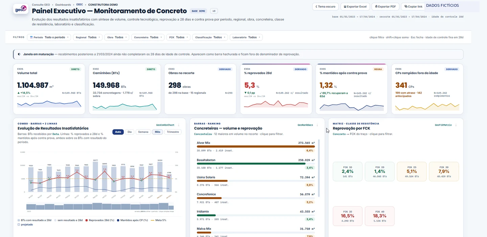Image resolution: width=487 pixels, height=237 pixels.
Task: Toggle 'projetado' legend entry
Action: [25, 225]
